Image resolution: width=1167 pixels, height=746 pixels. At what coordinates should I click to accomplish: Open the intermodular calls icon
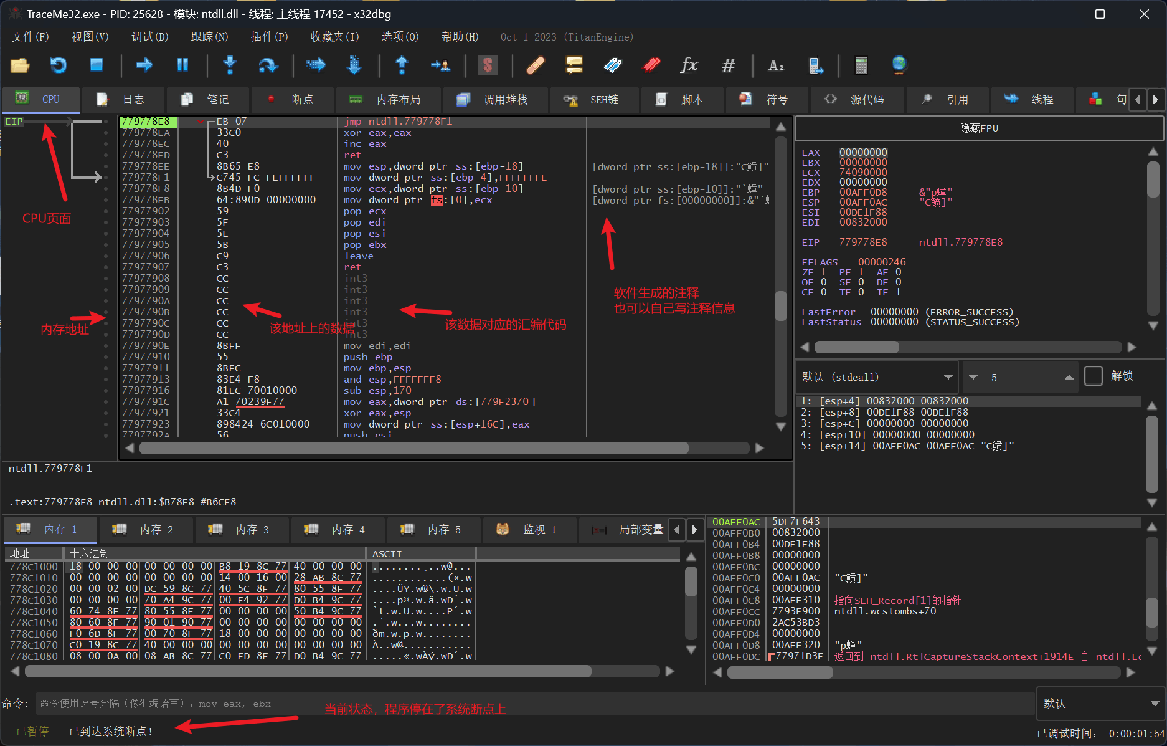pyautogui.click(x=815, y=65)
